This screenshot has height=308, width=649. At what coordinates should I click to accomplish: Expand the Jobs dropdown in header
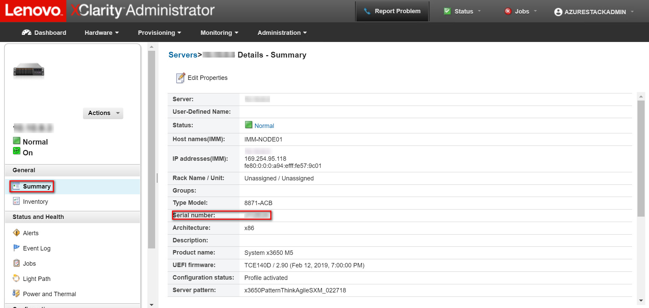point(535,11)
